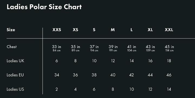The width and height of the screenshot is (195, 98).
Task: Click EU size 38 cell
Action: pos(94,75)
